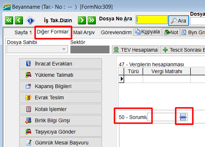This screenshot has width=205, height=147.
Task: Open the blue info diamond icon
Action: [x=30, y=20]
